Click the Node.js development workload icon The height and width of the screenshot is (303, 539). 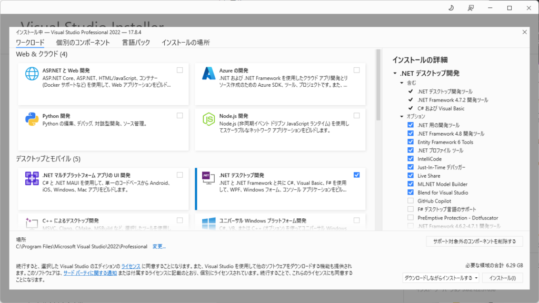pyautogui.click(x=209, y=119)
